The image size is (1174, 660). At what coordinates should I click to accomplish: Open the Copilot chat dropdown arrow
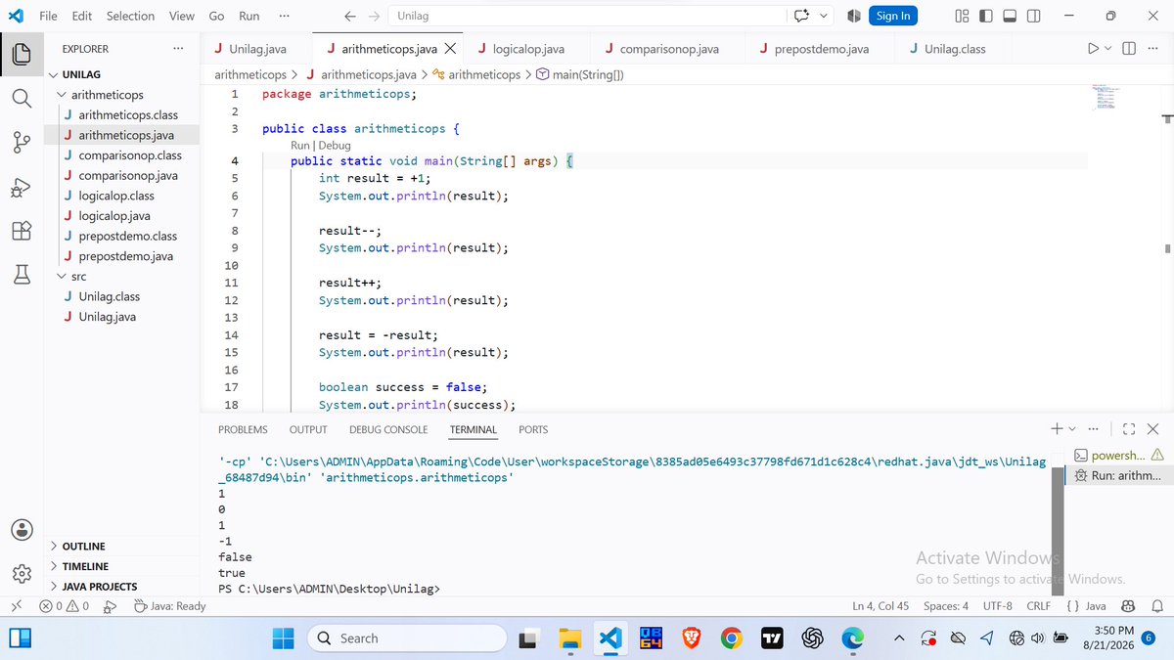click(x=824, y=16)
